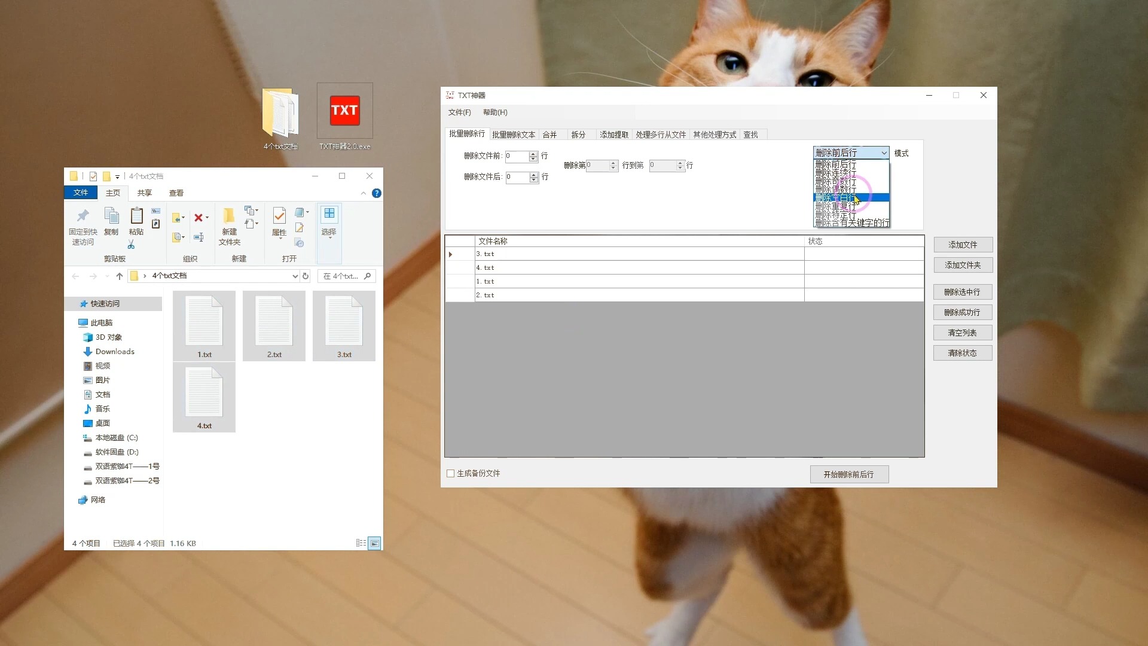Increase the 删除文件前 line count stepper
Image resolution: width=1148 pixels, height=646 pixels.
pos(533,154)
